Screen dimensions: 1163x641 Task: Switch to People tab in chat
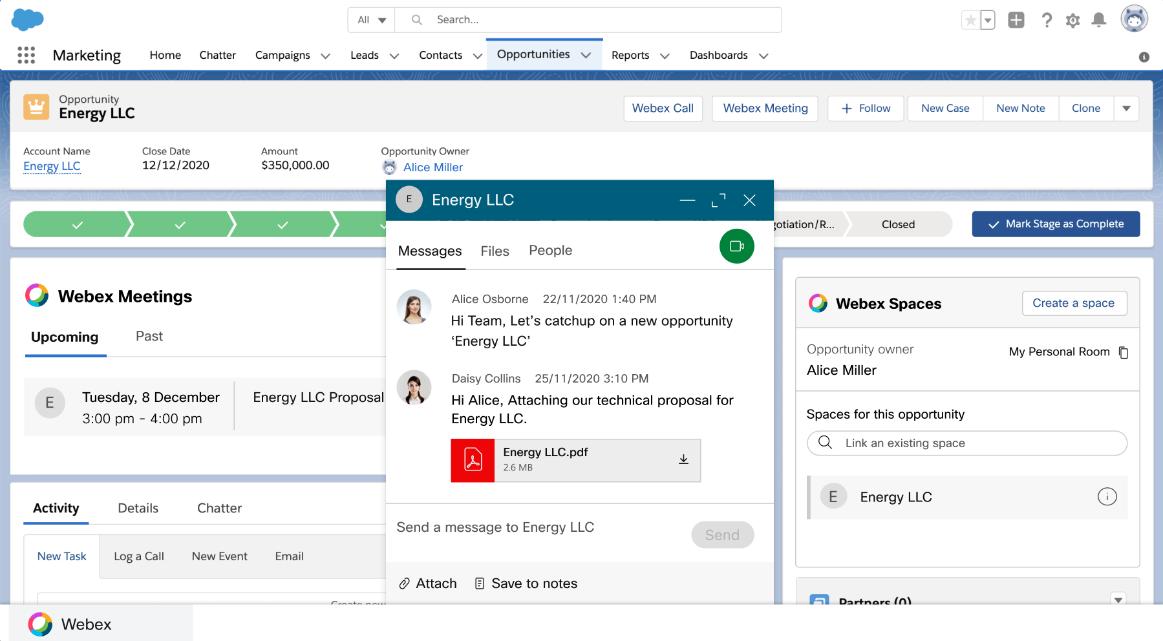click(x=551, y=251)
